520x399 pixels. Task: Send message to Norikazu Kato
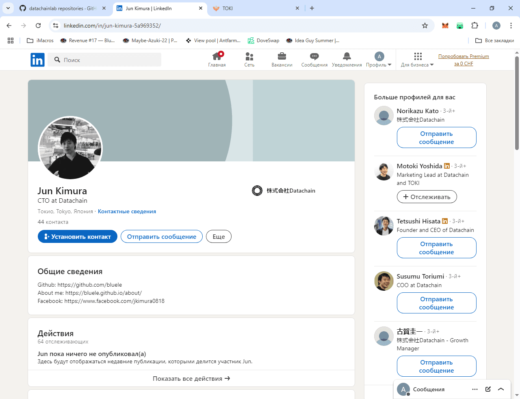tap(436, 137)
